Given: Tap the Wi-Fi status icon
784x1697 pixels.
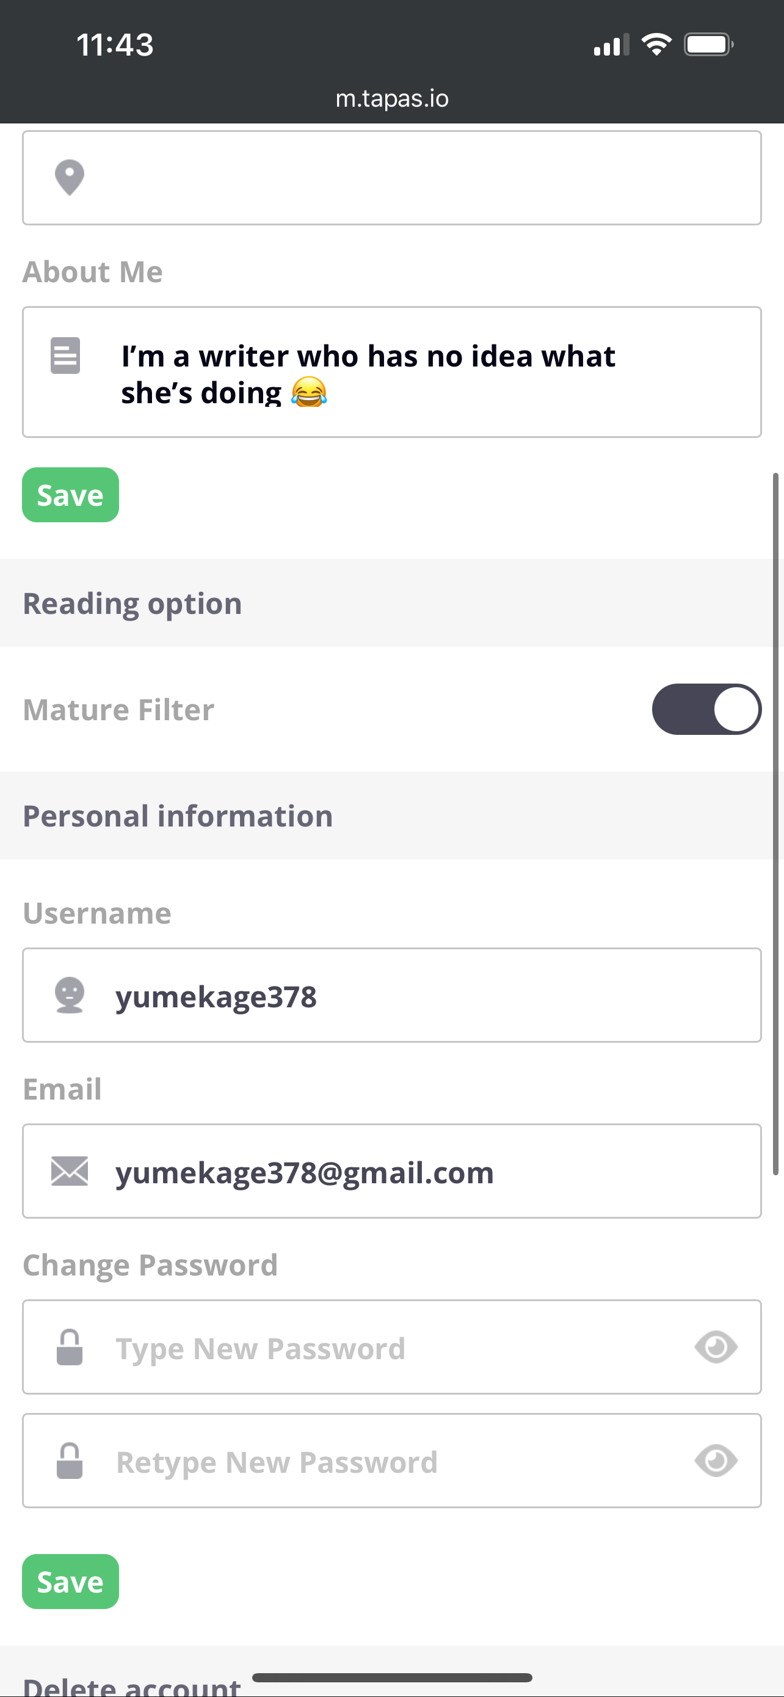Looking at the screenshot, I should [x=656, y=45].
